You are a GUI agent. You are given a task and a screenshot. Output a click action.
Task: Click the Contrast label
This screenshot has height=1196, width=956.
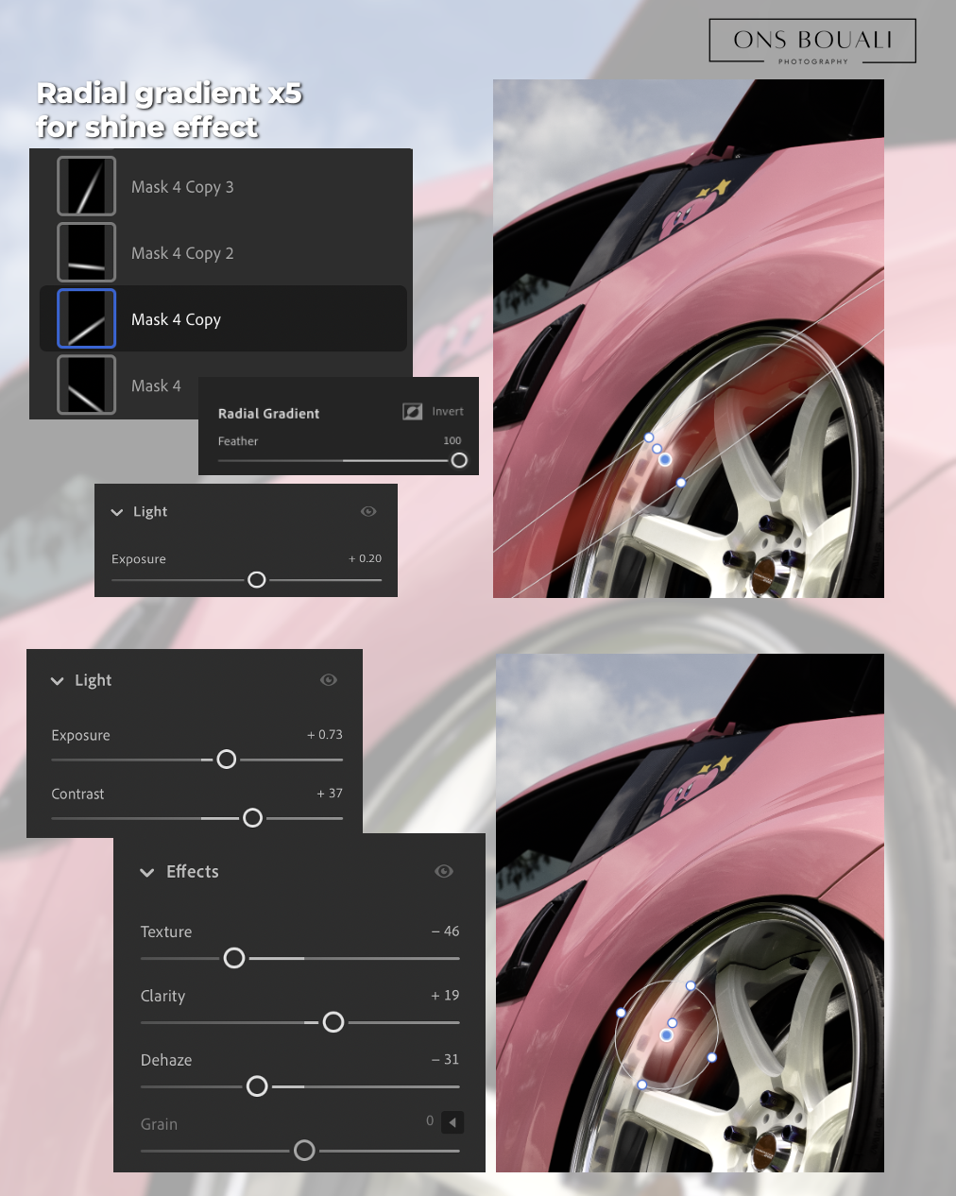77,794
